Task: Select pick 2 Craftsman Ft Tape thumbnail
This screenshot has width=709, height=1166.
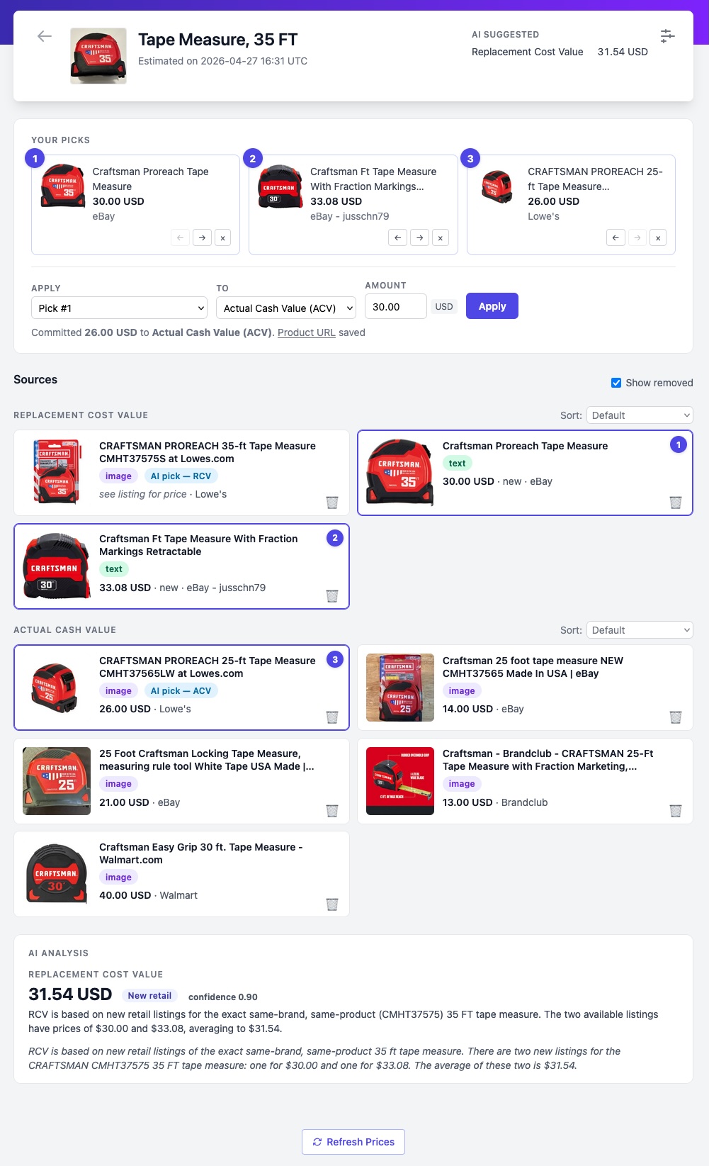Action: 280,186
